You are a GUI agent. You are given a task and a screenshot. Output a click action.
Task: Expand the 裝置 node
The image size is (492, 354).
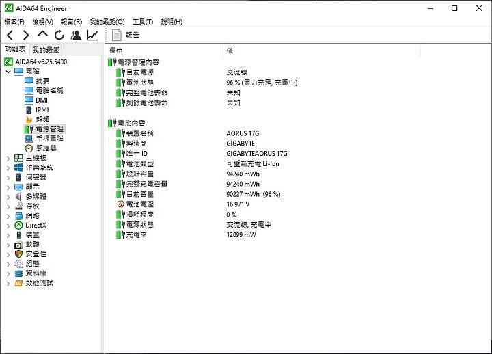(8, 235)
